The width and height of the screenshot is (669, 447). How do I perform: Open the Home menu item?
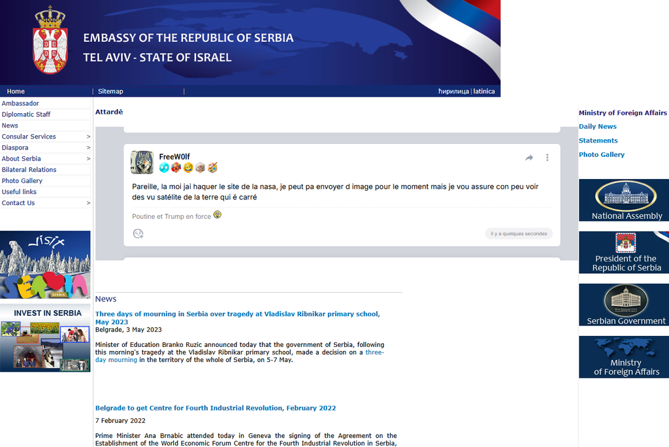[16, 91]
